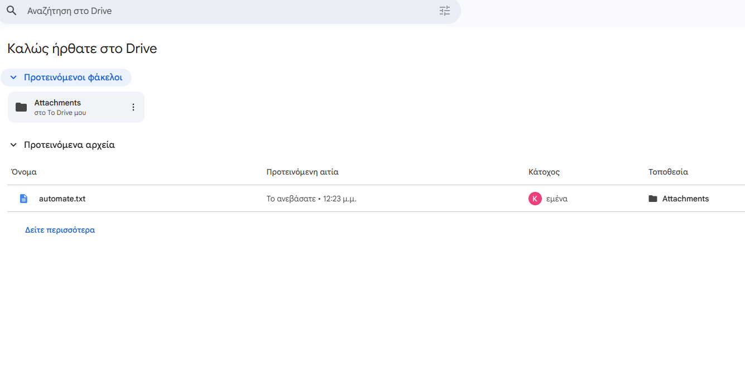The height and width of the screenshot is (381, 745).
Task: Collapse the 'Προτεινόμενα αρχεία' section
Action: click(x=13, y=145)
